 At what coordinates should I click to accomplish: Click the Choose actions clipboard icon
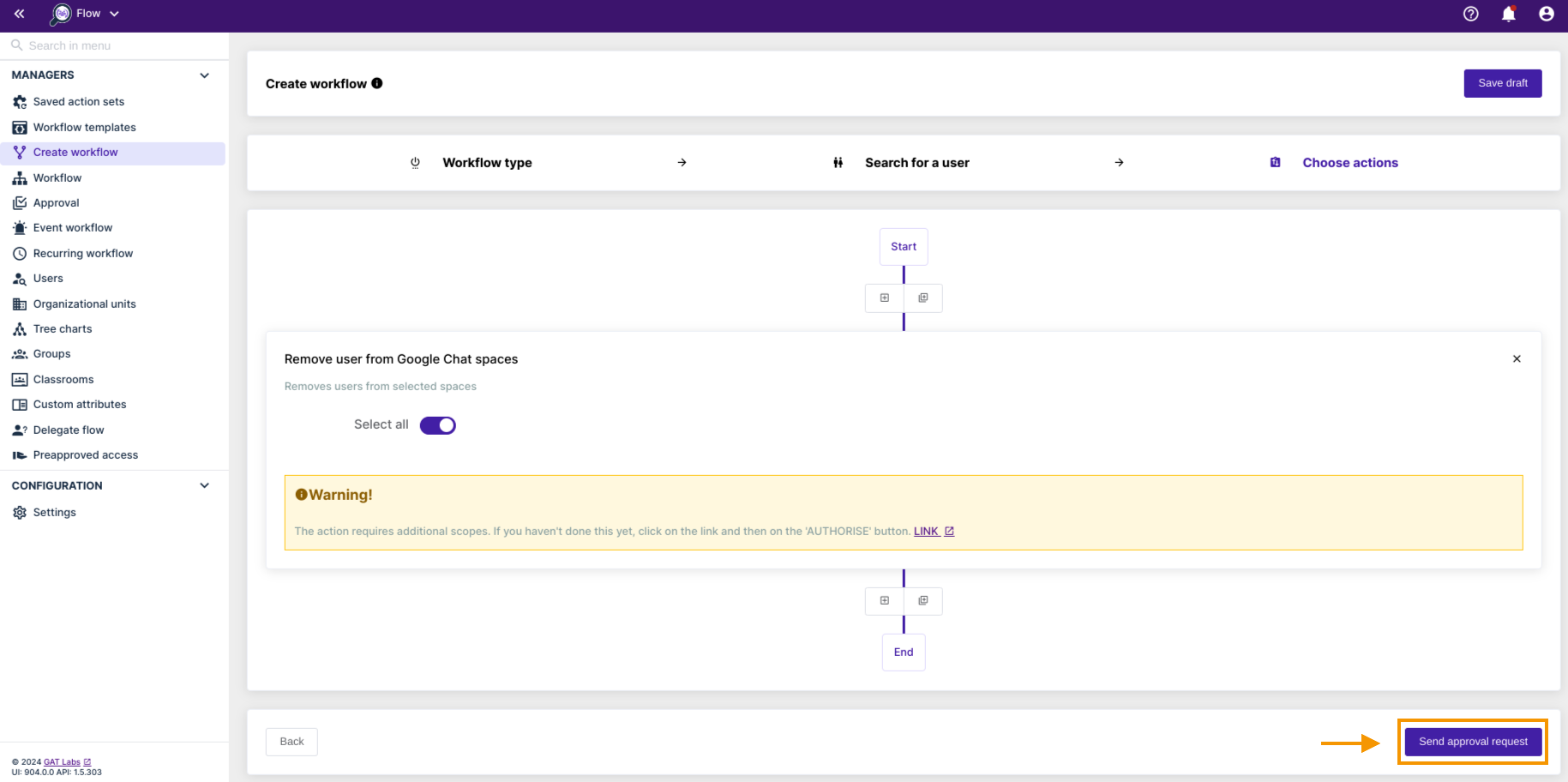1276,163
